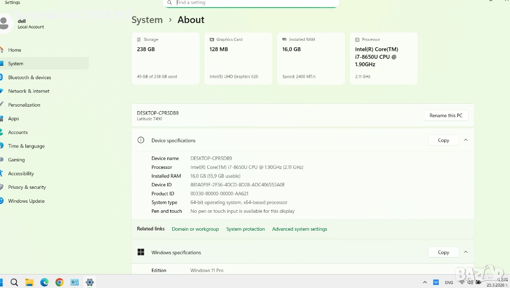
Task: Copy the Device specifications
Action: 443,141
